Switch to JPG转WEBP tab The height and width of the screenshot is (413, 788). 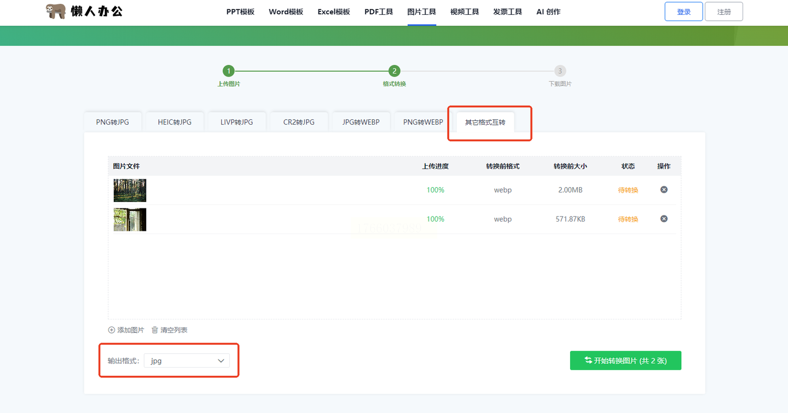click(x=361, y=122)
